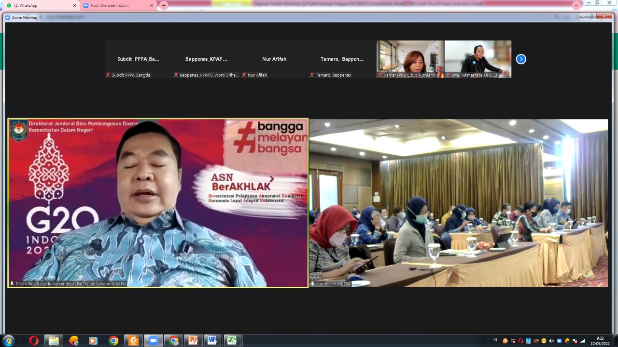The width and height of the screenshot is (618, 347).
Task: Click the clock and date in system tray
Action: (600, 341)
